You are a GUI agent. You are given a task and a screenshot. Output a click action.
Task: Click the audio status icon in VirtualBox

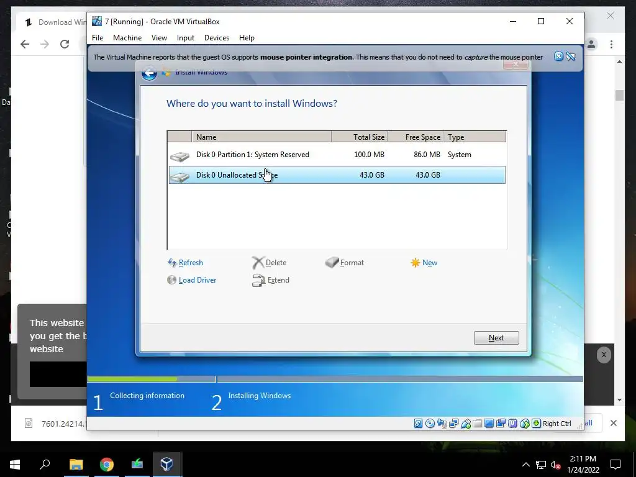point(442,424)
